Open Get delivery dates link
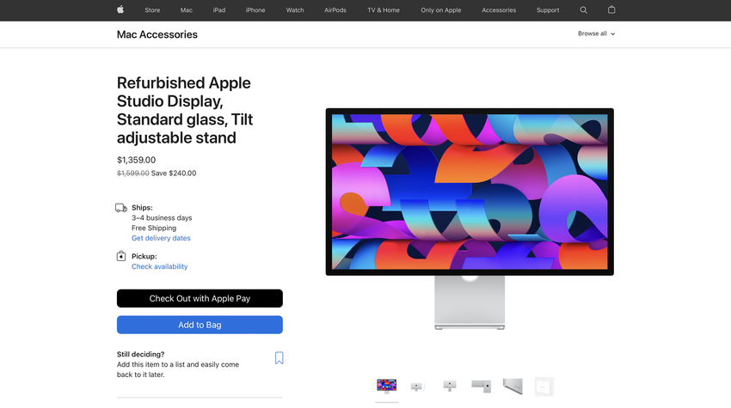This screenshot has height=408, width=731. coord(161,238)
